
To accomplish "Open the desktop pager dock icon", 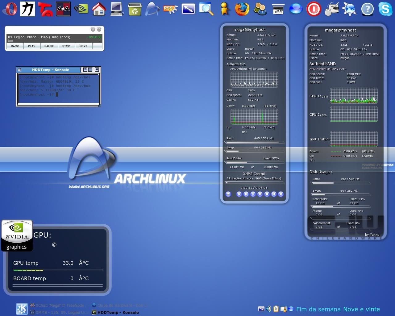I will point(278,9).
